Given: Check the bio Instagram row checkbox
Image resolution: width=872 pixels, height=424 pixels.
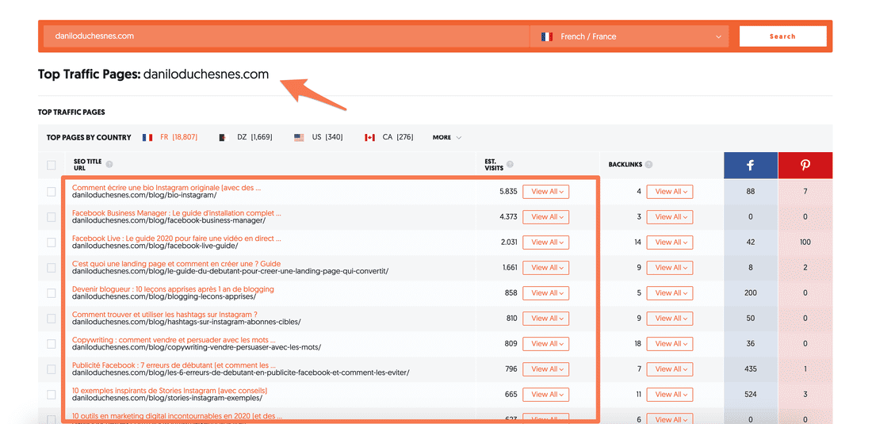Looking at the screenshot, I should point(52,192).
